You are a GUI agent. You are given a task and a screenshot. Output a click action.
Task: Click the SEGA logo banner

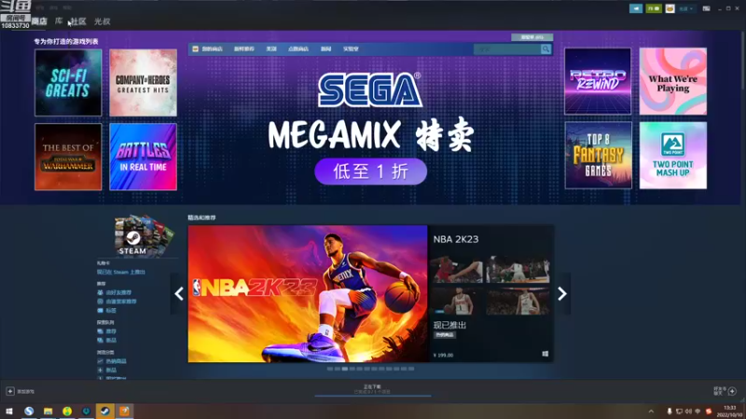click(370, 89)
